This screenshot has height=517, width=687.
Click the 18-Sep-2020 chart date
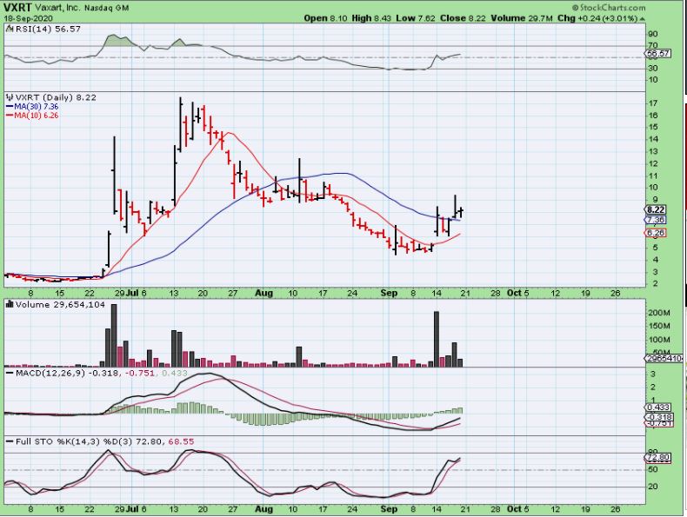click(29, 18)
